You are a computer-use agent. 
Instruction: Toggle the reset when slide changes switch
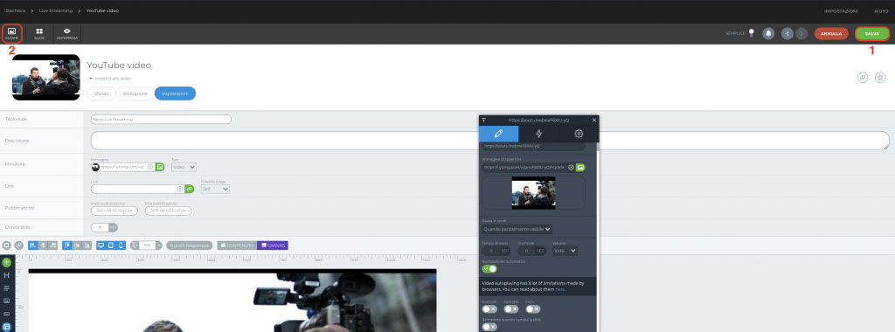489,327
